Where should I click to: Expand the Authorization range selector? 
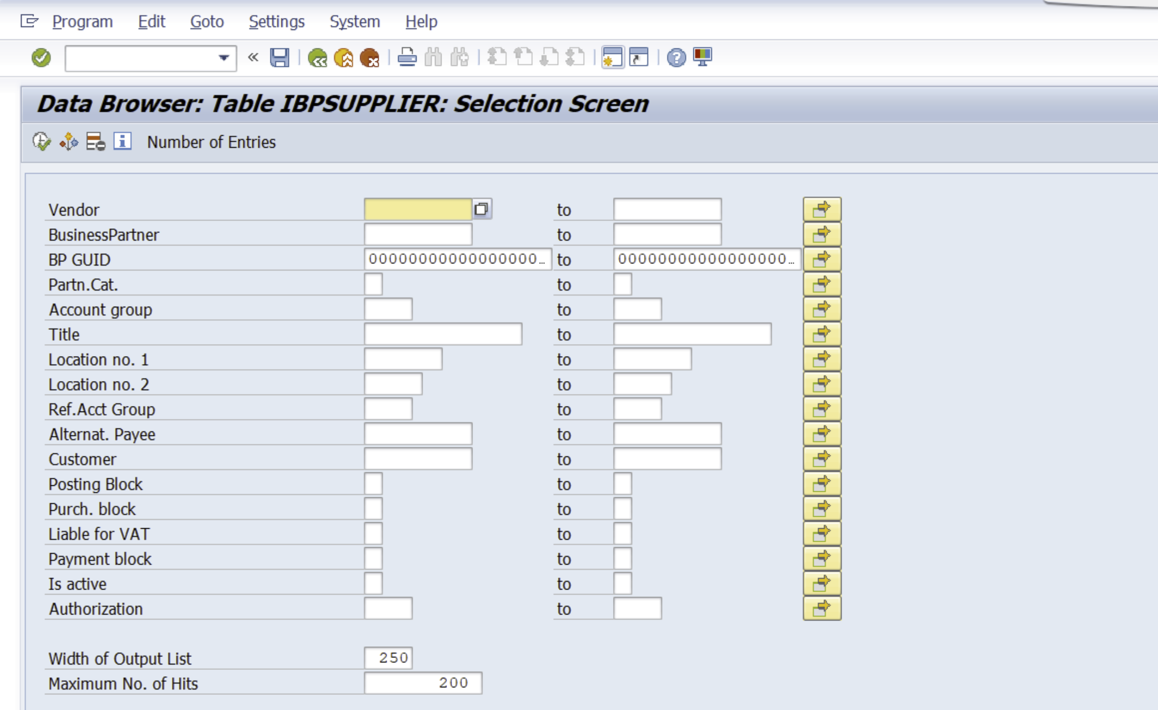(x=822, y=608)
